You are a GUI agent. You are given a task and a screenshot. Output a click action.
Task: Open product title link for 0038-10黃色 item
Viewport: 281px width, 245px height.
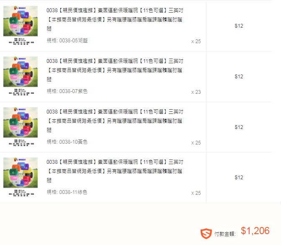coord(115,121)
